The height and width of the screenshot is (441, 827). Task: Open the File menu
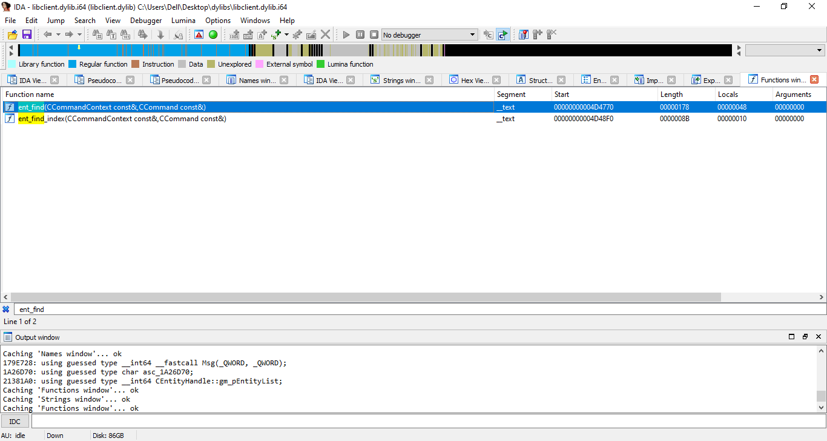tap(10, 20)
